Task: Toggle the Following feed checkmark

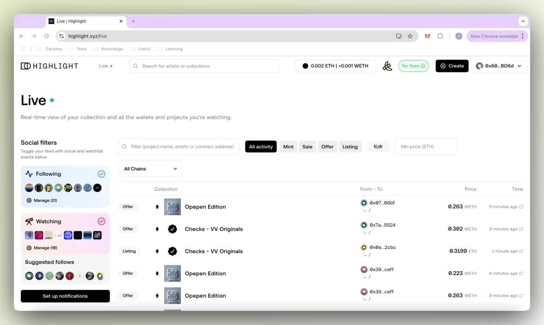Action: 102,174
